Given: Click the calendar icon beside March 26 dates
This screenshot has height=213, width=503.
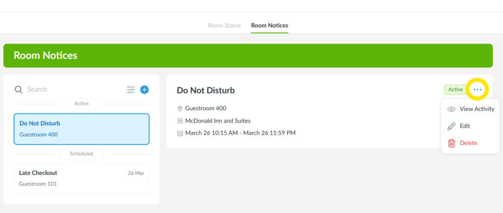Looking at the screenshot, I should tap(180, 133).
